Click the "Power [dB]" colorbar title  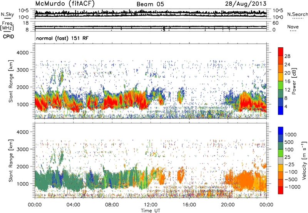pyautogui.click(x=294, y=81)
